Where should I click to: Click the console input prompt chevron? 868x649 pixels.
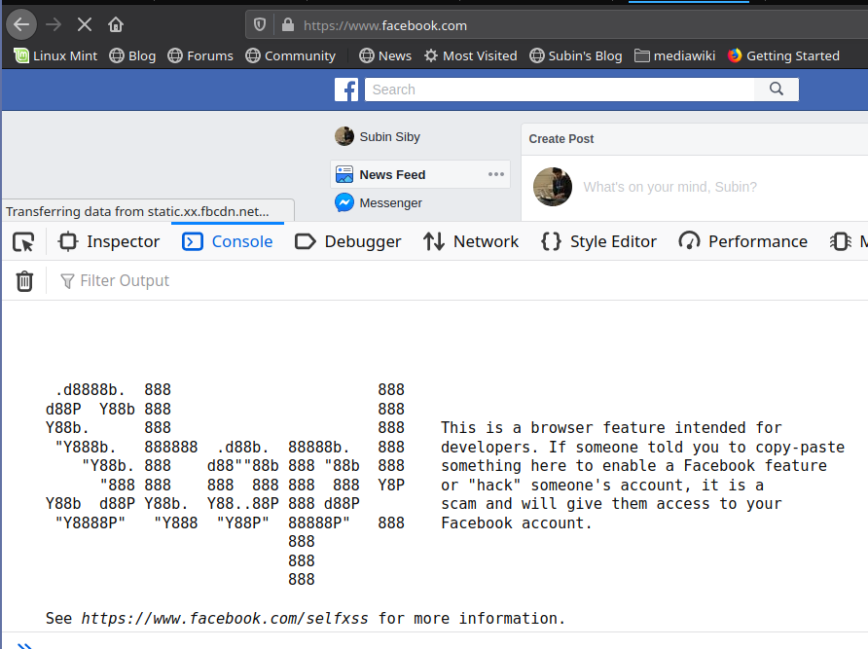25,646
